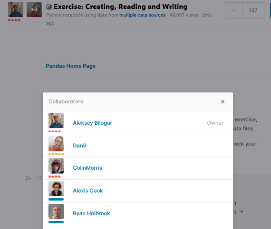Click DanB's yellow tier dots

[56, 154]
